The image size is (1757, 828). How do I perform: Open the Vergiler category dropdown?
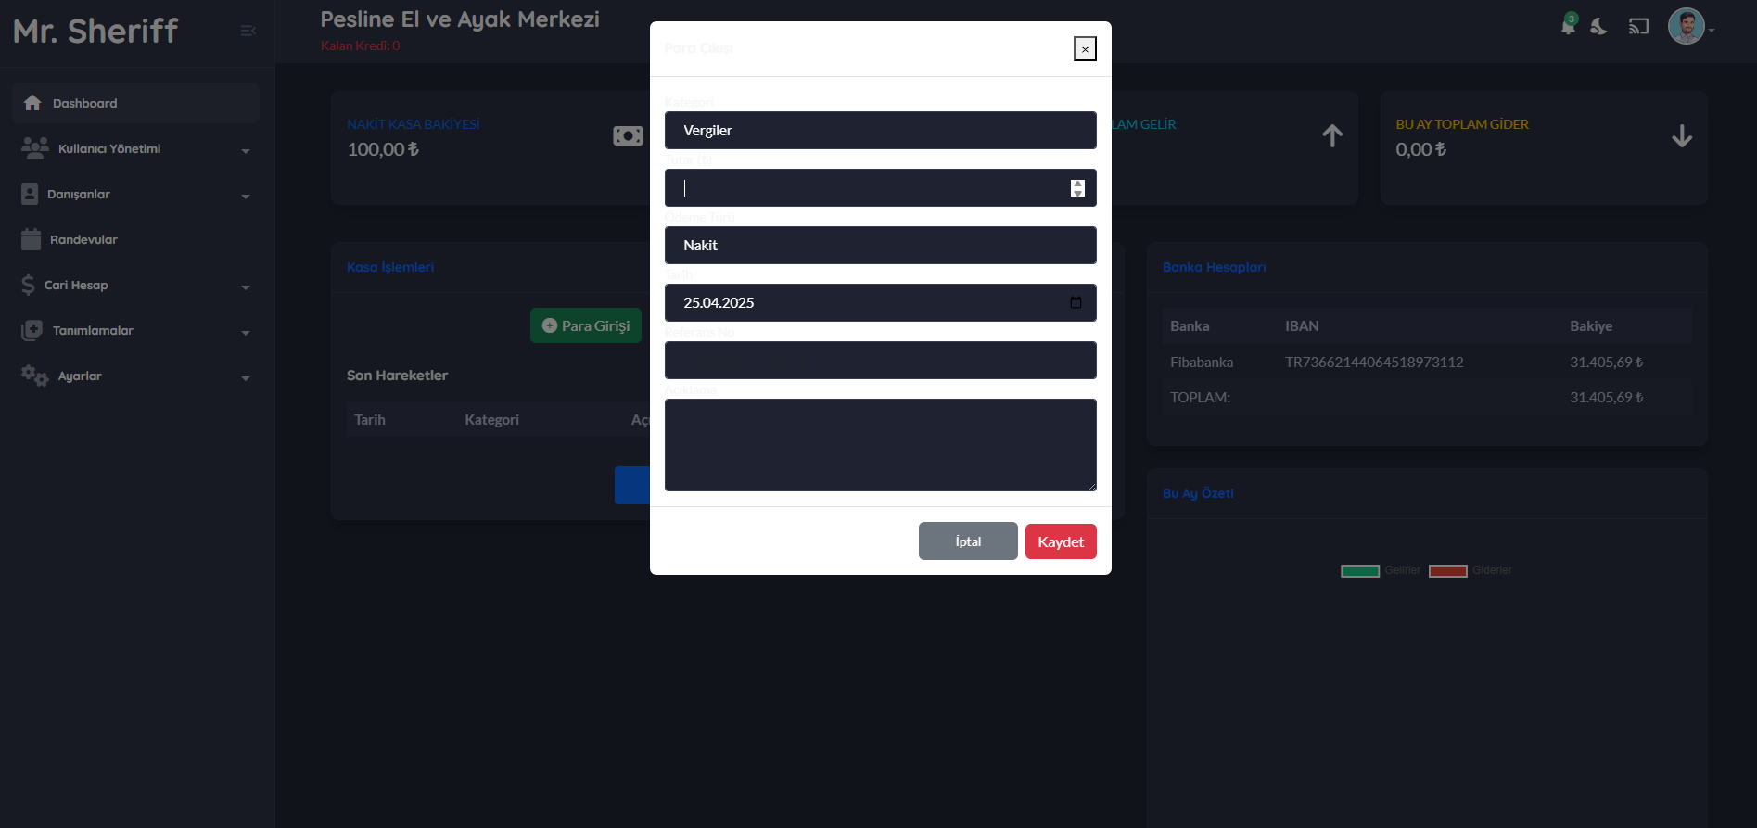(880, 131)
